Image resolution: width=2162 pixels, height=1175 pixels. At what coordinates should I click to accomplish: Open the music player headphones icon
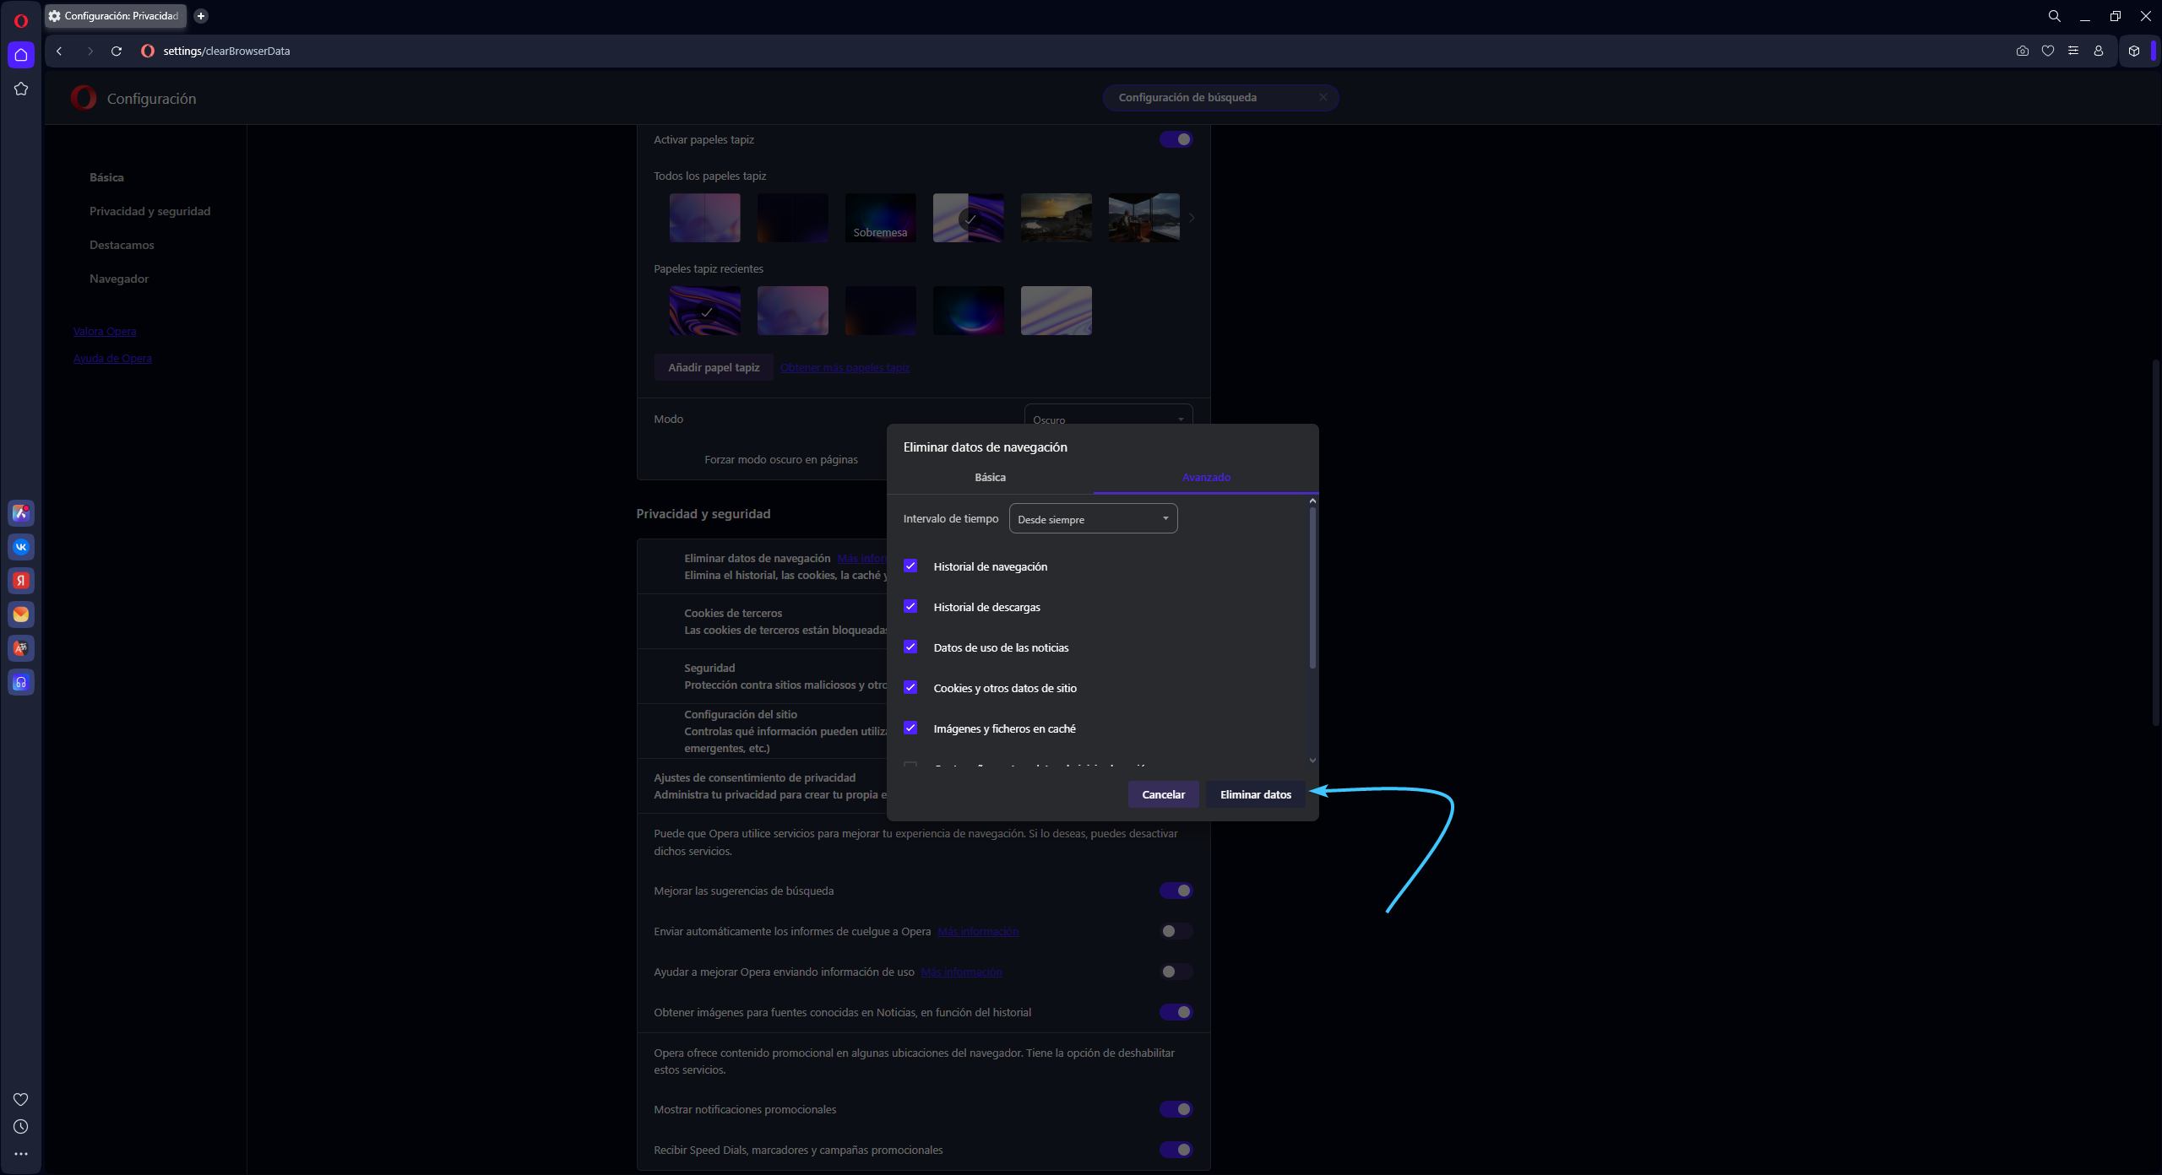[21, 682]
